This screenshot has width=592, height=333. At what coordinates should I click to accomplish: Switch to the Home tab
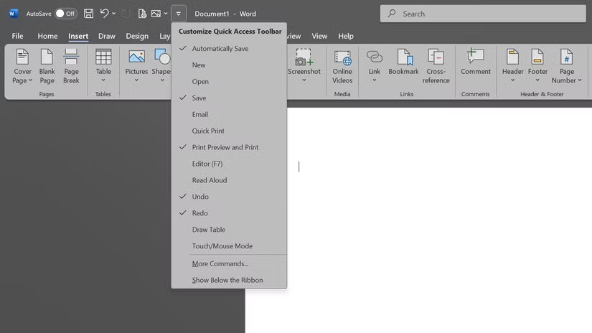coord(47,36)
